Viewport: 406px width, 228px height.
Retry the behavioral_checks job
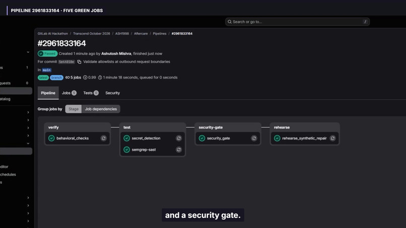pos(104,138)
